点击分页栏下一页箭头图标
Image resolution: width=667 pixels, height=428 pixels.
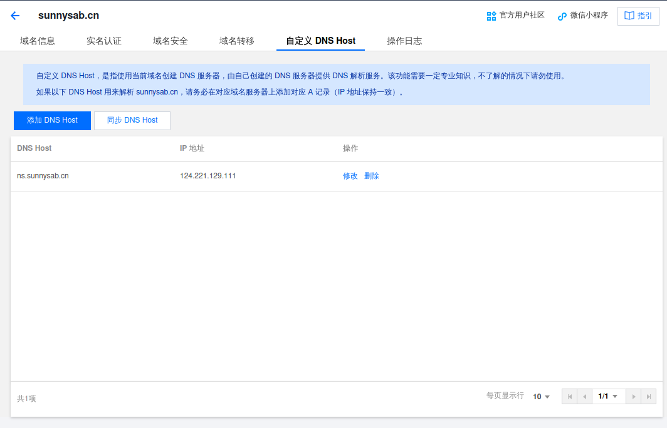[x=633, y=396]
